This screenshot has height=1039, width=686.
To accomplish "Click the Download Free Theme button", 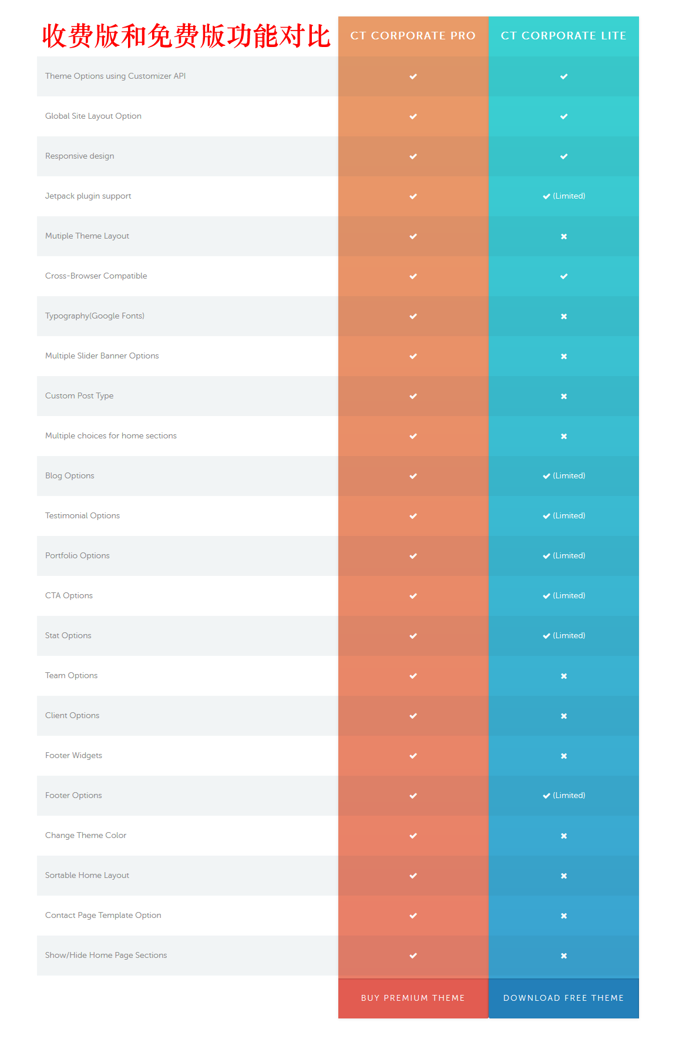I will coord(563,998).
